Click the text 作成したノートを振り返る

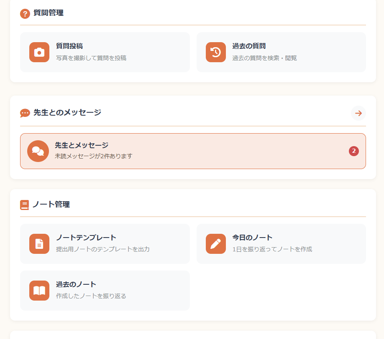tap(91, 296)
